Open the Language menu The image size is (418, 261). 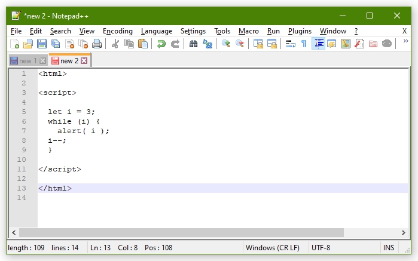pyautogui.click(x=157, y=31)
